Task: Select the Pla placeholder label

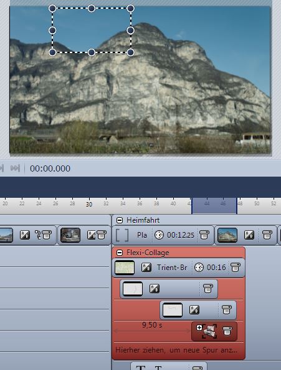Action: click(x=142, y=235)
